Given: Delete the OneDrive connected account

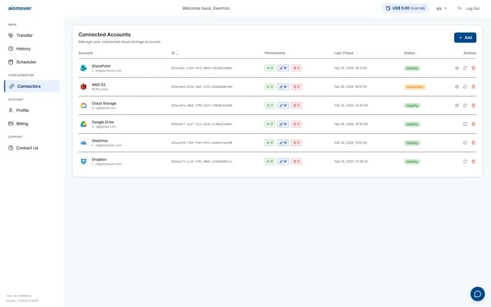Looking at the screenshot, I should pos(473,143).
